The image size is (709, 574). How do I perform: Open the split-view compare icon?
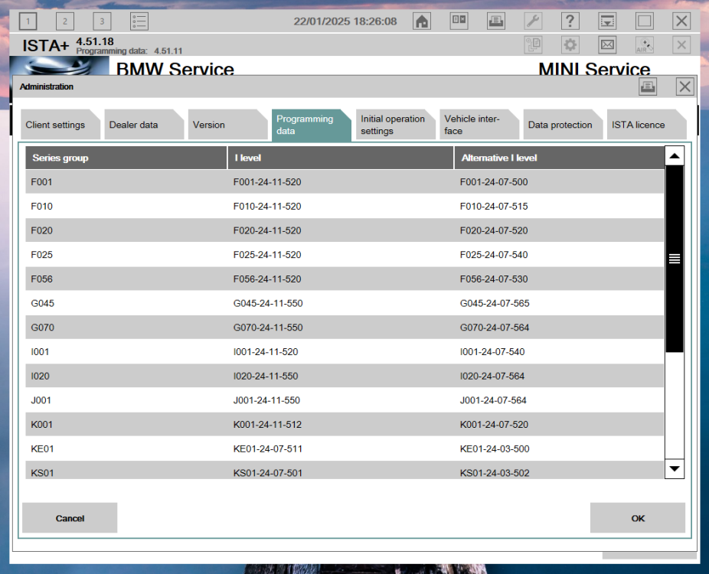(x=459, y=21)
